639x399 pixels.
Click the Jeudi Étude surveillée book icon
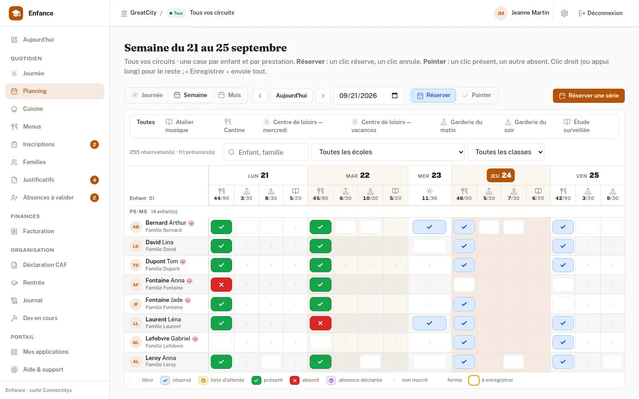(538, 191)
